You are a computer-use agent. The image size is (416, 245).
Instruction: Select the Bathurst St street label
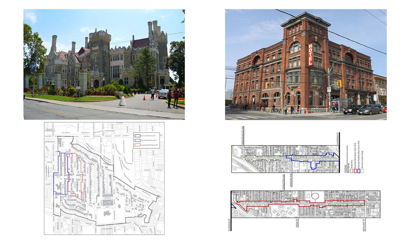click(x=364, y=224)
